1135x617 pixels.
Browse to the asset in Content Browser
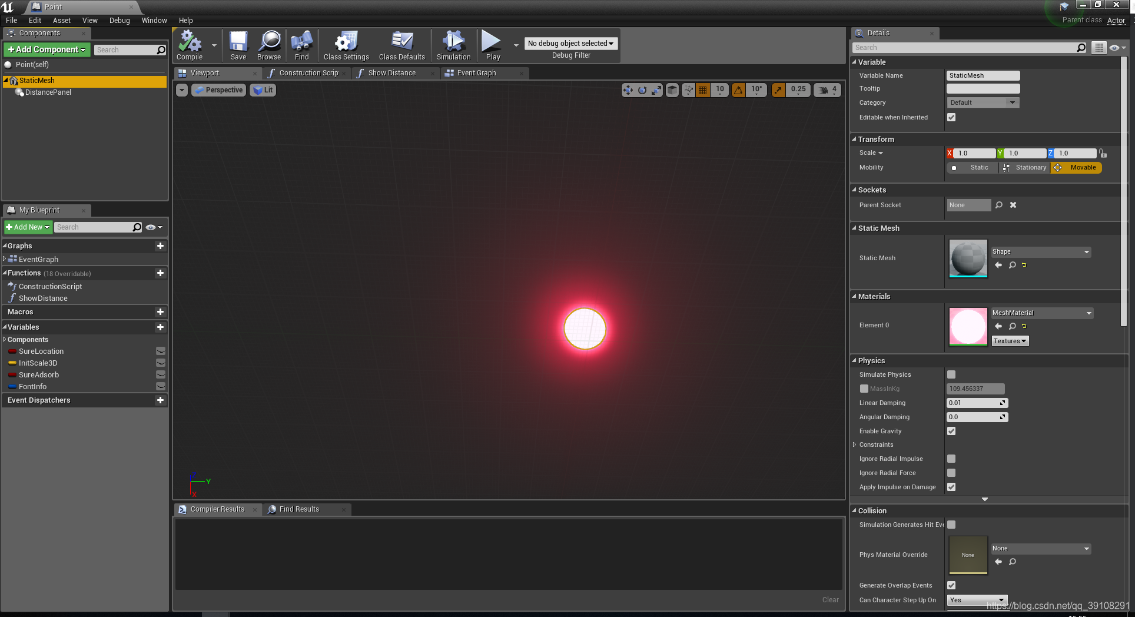tap(269, 45)
